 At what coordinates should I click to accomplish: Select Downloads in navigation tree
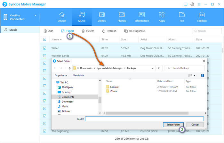pyautogui.click(x=66, y=102)
